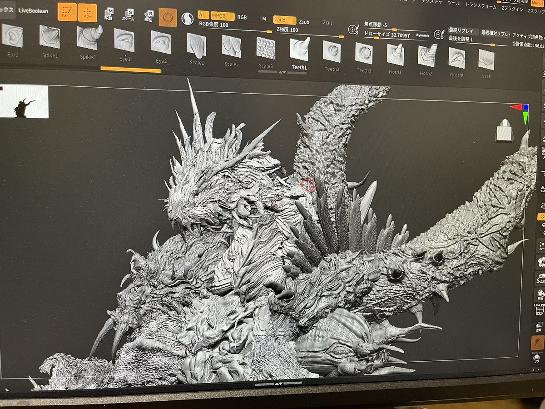
Task: Click the Menus button
Action: pos(537,3)
